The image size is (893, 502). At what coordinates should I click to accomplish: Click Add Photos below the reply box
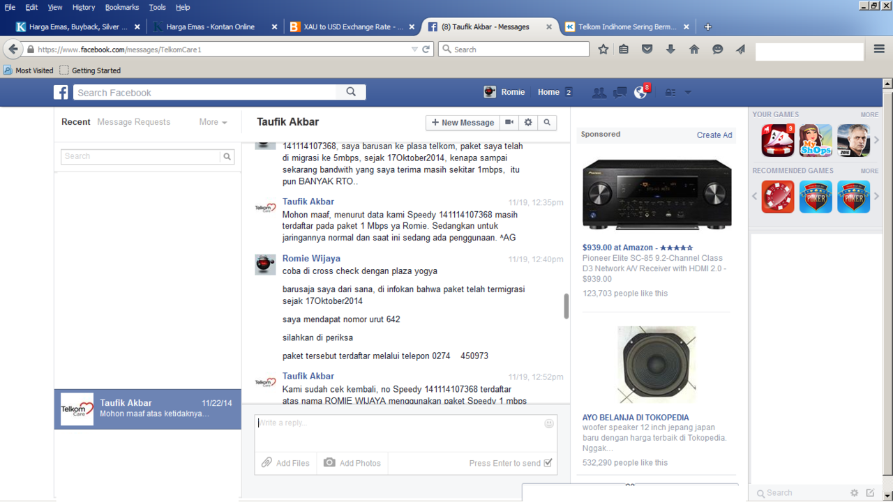tap(352, 463)
